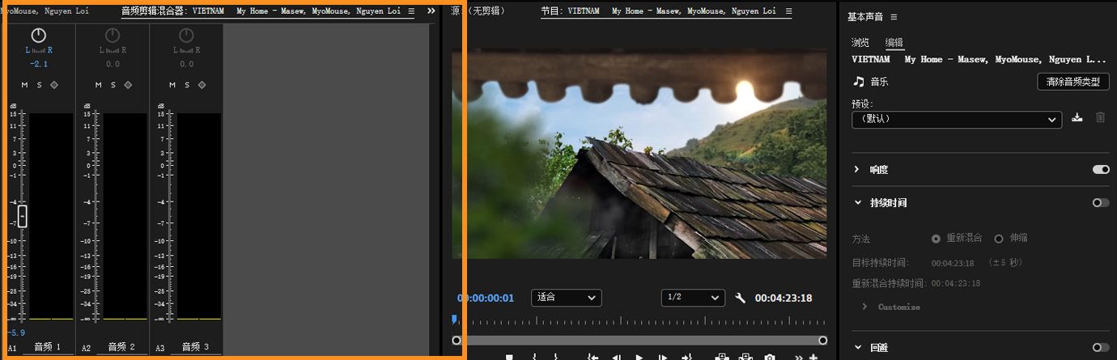
Task: Open the 1/2 playback resolution dropdown
Action: pos(693,298)
